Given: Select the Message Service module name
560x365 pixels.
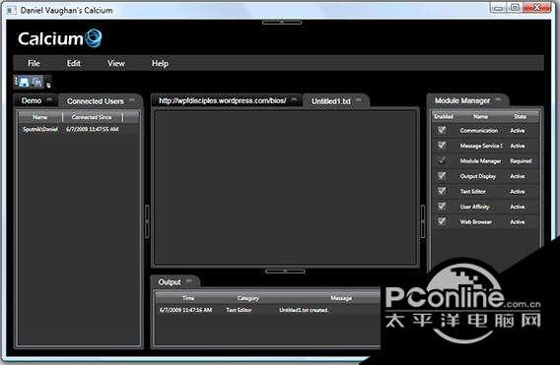Looking at the screenshot, I should coord(481,146).
